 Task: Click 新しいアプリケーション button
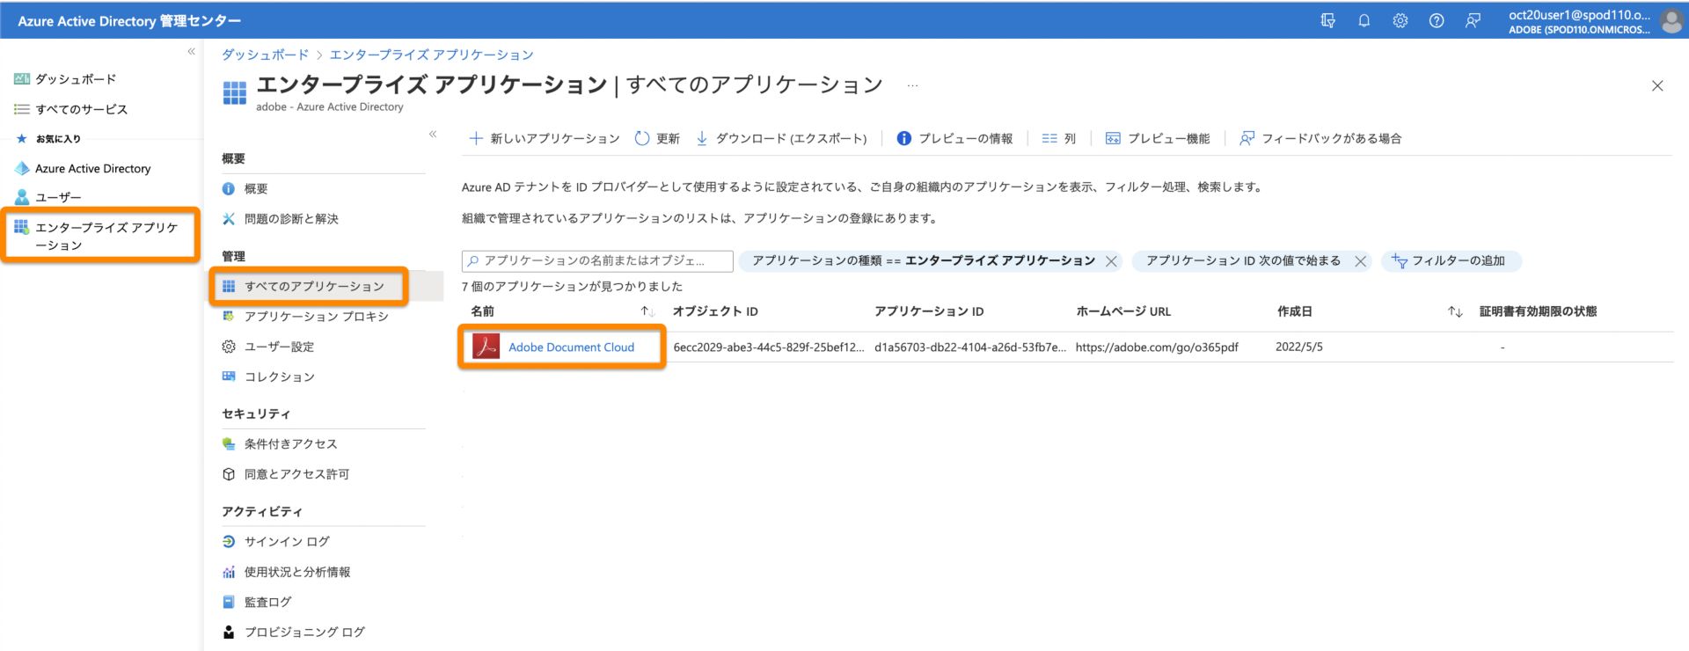pyautogui.click(x=545, y=138)
